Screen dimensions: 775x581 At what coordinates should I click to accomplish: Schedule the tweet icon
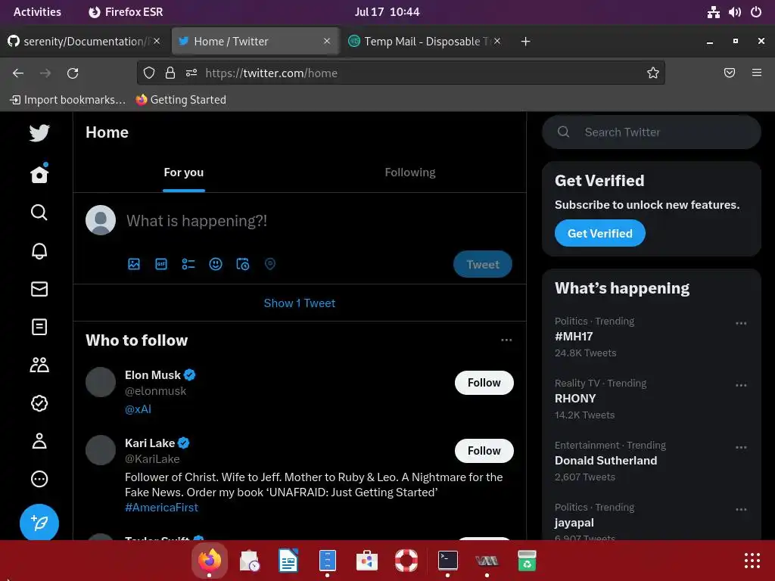coord(243,264)
